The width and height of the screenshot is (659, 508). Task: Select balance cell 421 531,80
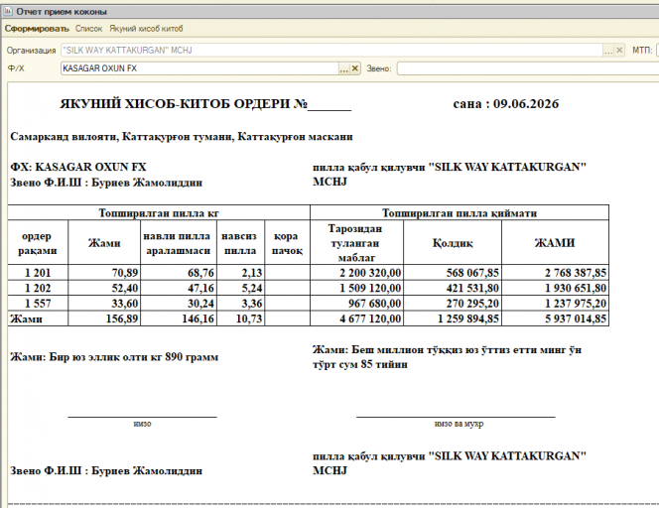click(453, 288)
